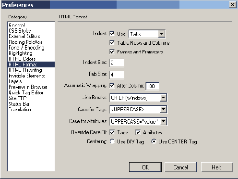Select HTML Colors category
Viewport: 238px width, 179px height.
click(x=31, y=59)
